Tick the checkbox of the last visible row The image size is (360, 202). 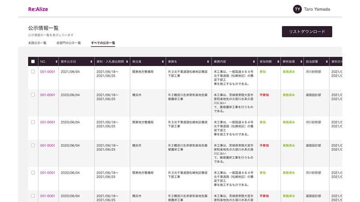point(33,196)
